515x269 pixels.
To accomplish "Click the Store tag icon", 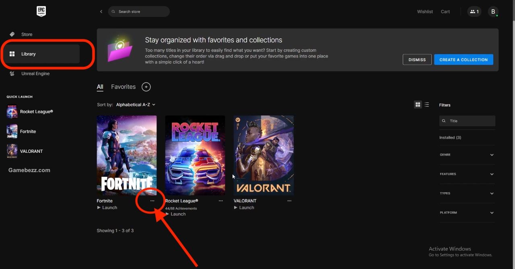I will coord(12,34).
